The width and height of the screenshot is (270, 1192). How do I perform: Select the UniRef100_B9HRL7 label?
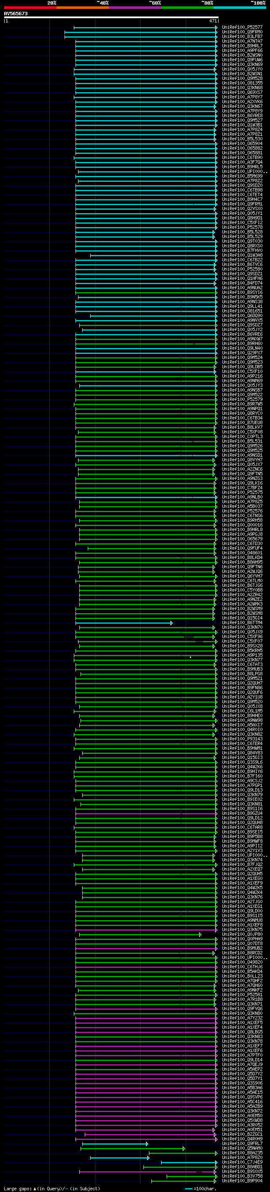(x=242, y=46)
